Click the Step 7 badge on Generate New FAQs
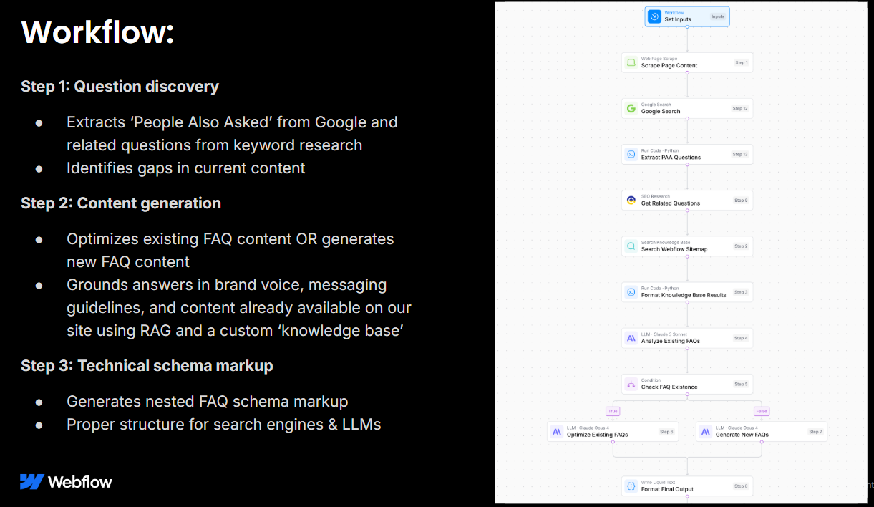The height and width of the screenshot is (507, 874). coord(815,432)
